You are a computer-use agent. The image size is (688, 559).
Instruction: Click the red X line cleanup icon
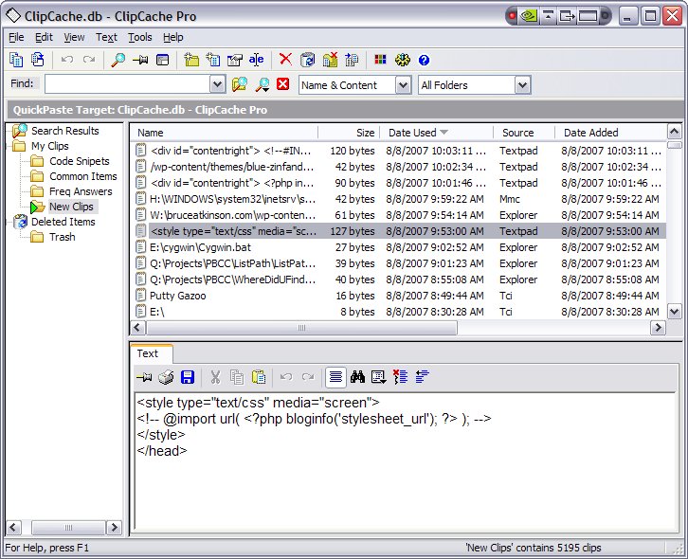point(400,377)
